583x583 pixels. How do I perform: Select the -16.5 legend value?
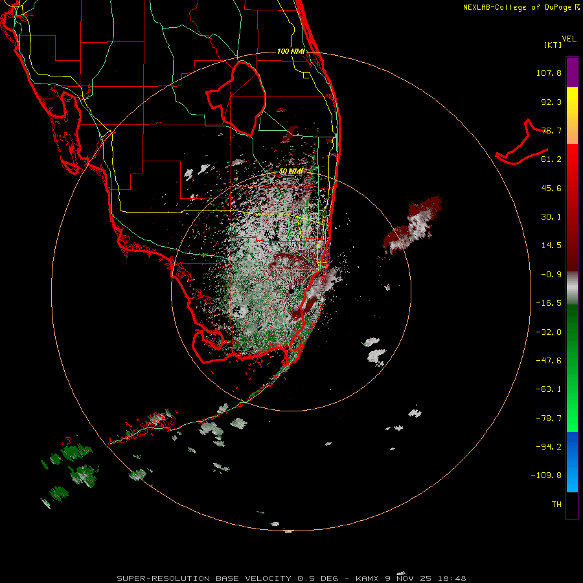click(549, 303)
